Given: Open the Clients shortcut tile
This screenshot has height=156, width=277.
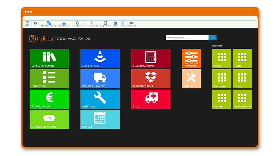Looking at the screenshot, I should 222,58.
